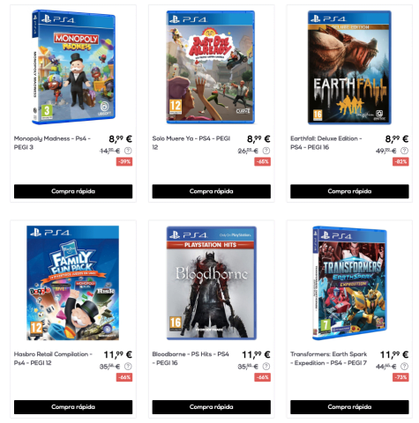Open the Family Fun Pack cover image
This screenshot has width=419, height=423.
[73, 283]
